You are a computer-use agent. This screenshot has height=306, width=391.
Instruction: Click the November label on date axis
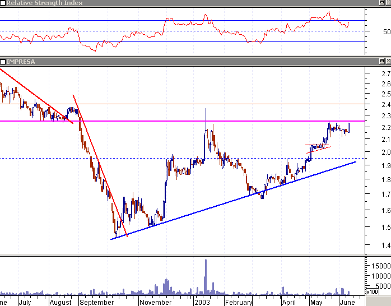click(155, 303)
